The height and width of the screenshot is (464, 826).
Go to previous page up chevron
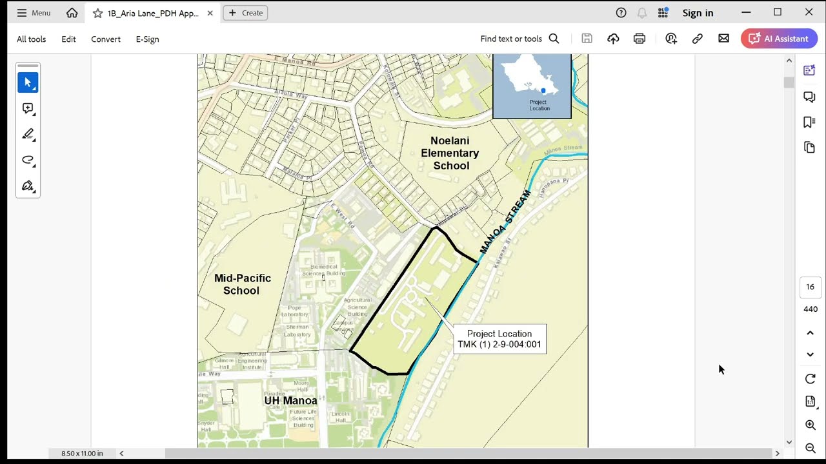pos(811,333)
